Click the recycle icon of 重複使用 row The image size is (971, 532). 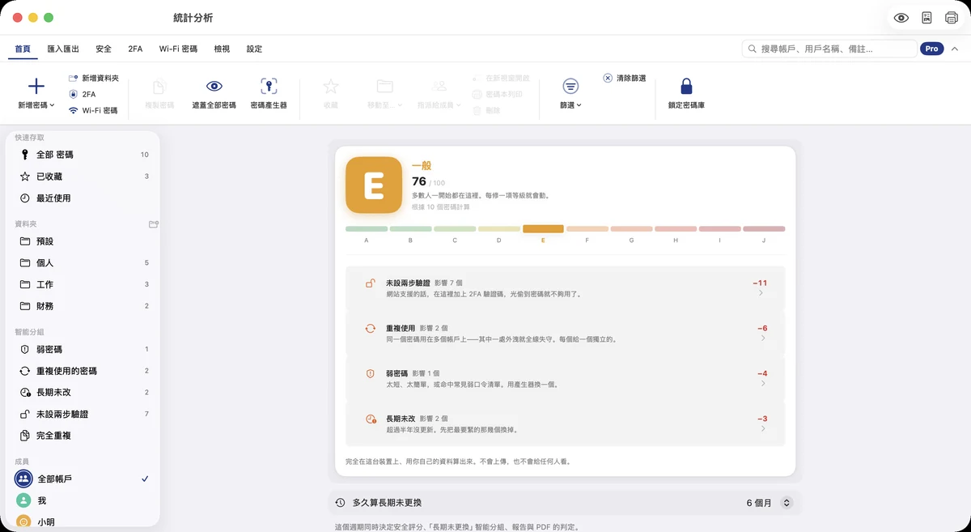(371, 329)
